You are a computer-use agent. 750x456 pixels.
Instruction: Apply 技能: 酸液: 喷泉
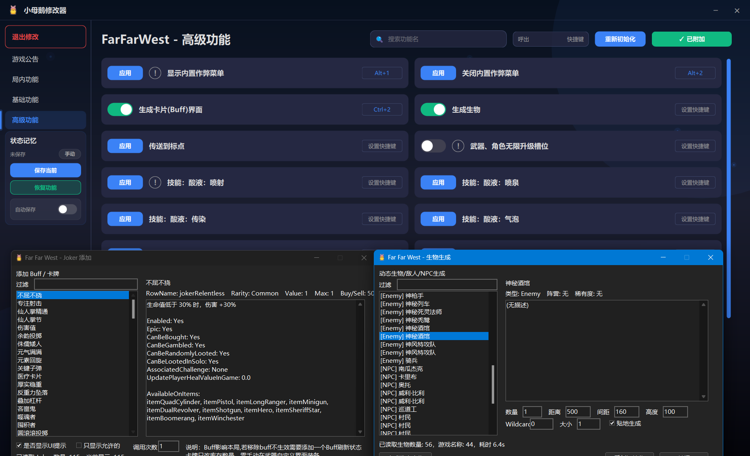438,182
